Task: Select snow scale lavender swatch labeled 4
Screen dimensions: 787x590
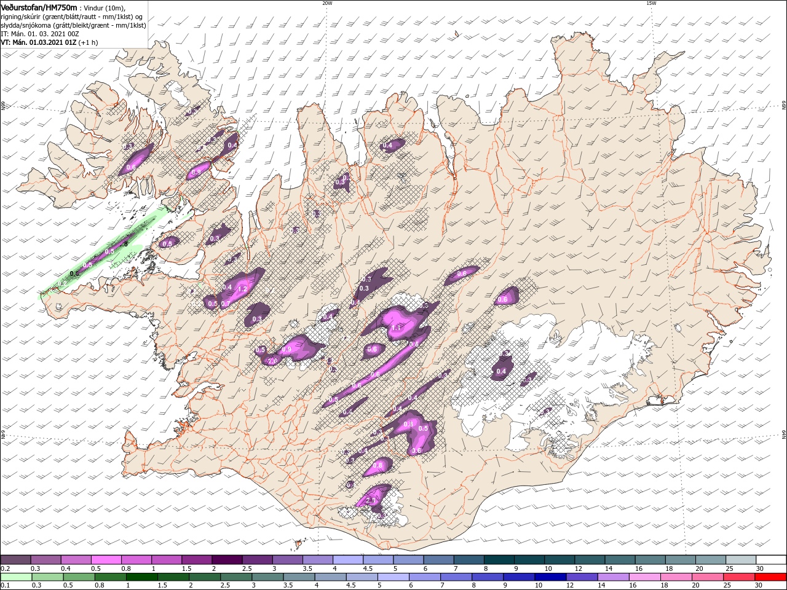Action: coord(348,560)
